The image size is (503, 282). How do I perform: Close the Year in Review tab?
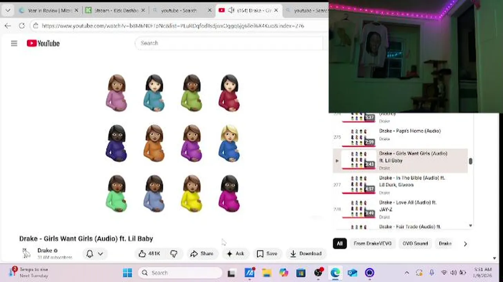[x=76, y=11]
